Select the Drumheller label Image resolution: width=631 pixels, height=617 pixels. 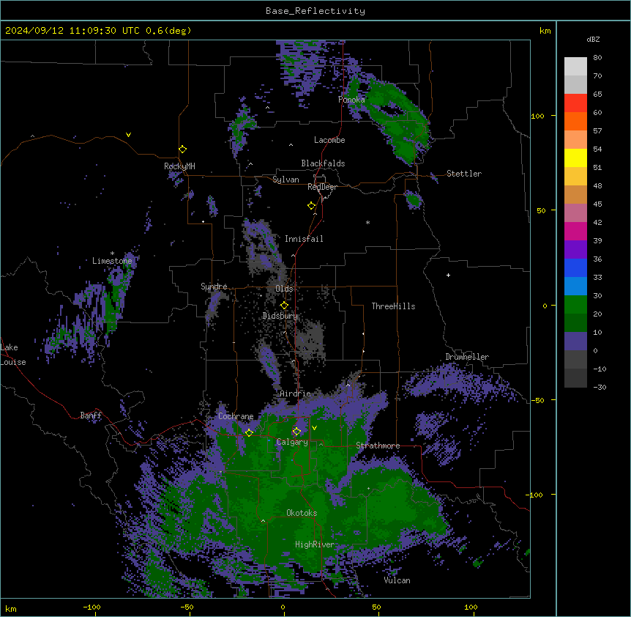click(x=467, y=357)
